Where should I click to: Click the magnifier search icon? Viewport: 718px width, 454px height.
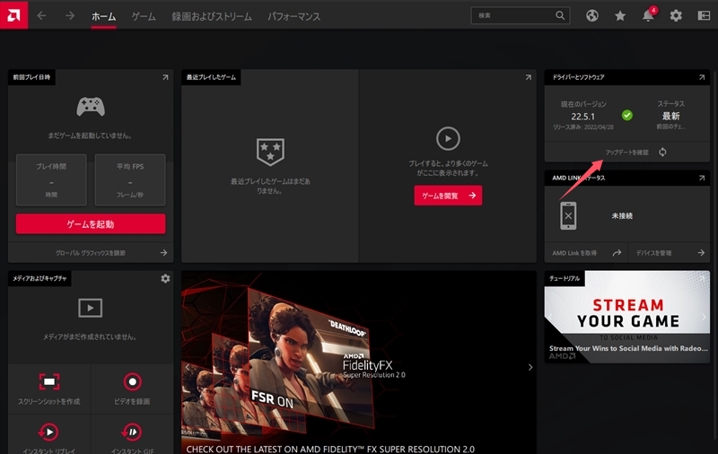pyautogui.click(x=560, y=15)
